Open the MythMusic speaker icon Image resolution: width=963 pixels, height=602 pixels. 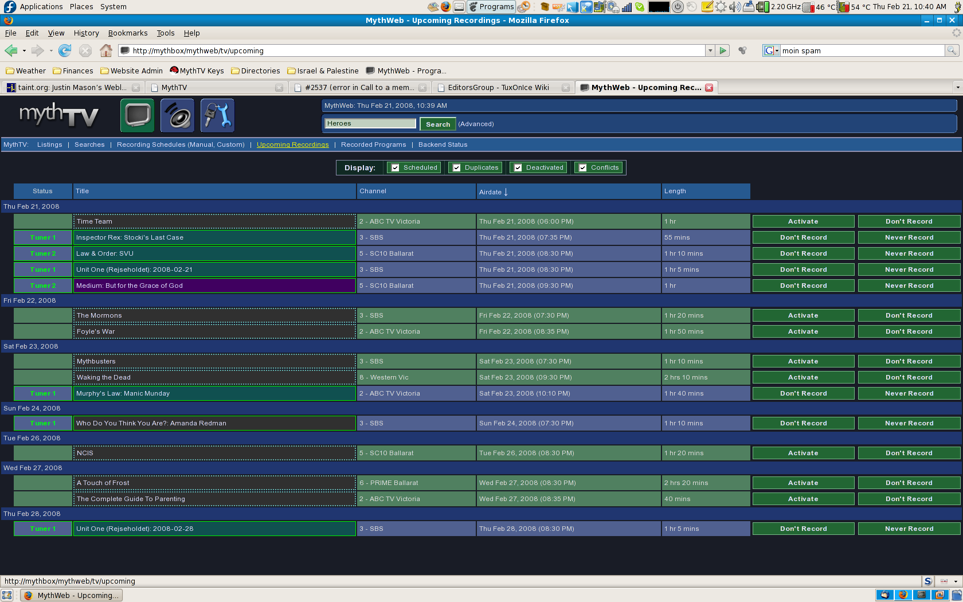(x=177, y=115)
